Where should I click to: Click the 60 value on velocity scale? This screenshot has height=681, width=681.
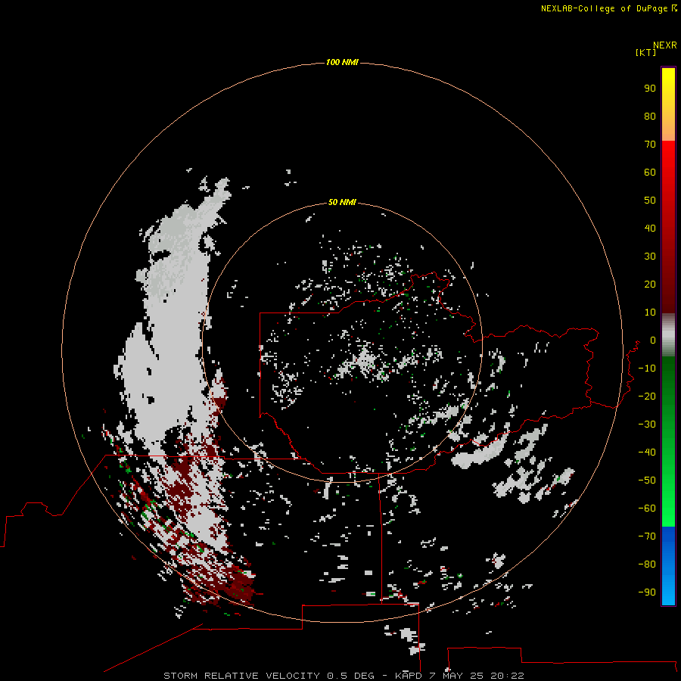650,173
